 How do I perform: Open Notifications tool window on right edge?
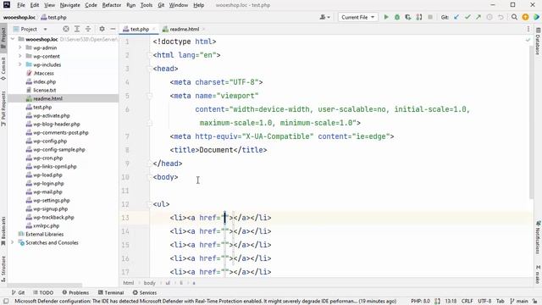pos(538,237)
